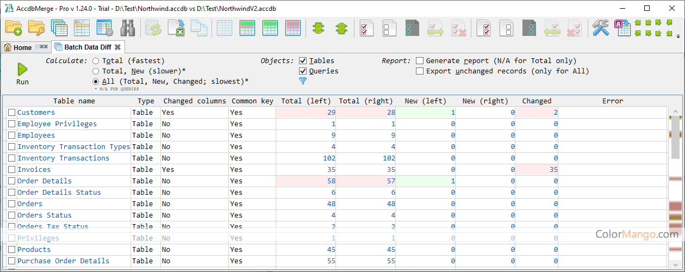Expand the toolbar overflow arrow
Image resolution: width=685 pixels, height=272 pixels.
678,36
